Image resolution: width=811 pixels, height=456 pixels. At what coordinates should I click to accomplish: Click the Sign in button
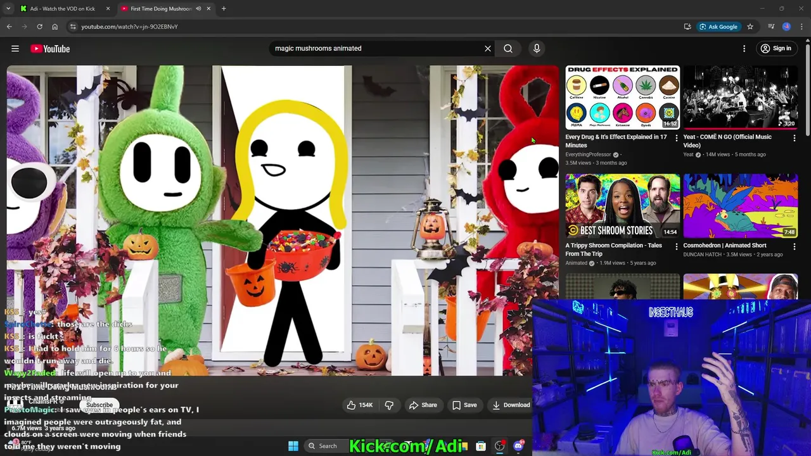776,48
